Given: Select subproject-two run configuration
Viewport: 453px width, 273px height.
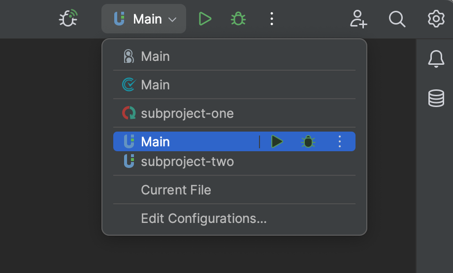Looking at the screenshot, I should tap(187, 161).
